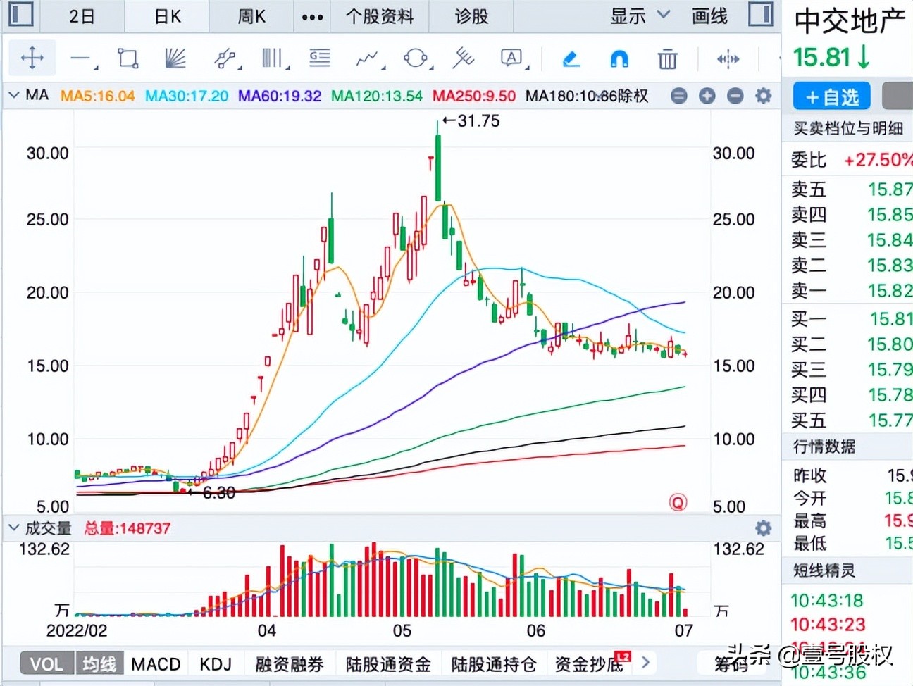This screenshot has width=913, height=686.
Task: Collapse the MA indicator row chevron
Action: (x=13, y=95)
